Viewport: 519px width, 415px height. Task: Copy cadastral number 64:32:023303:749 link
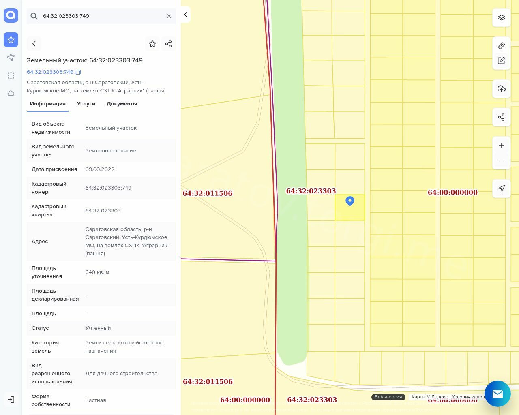(78, 72)
